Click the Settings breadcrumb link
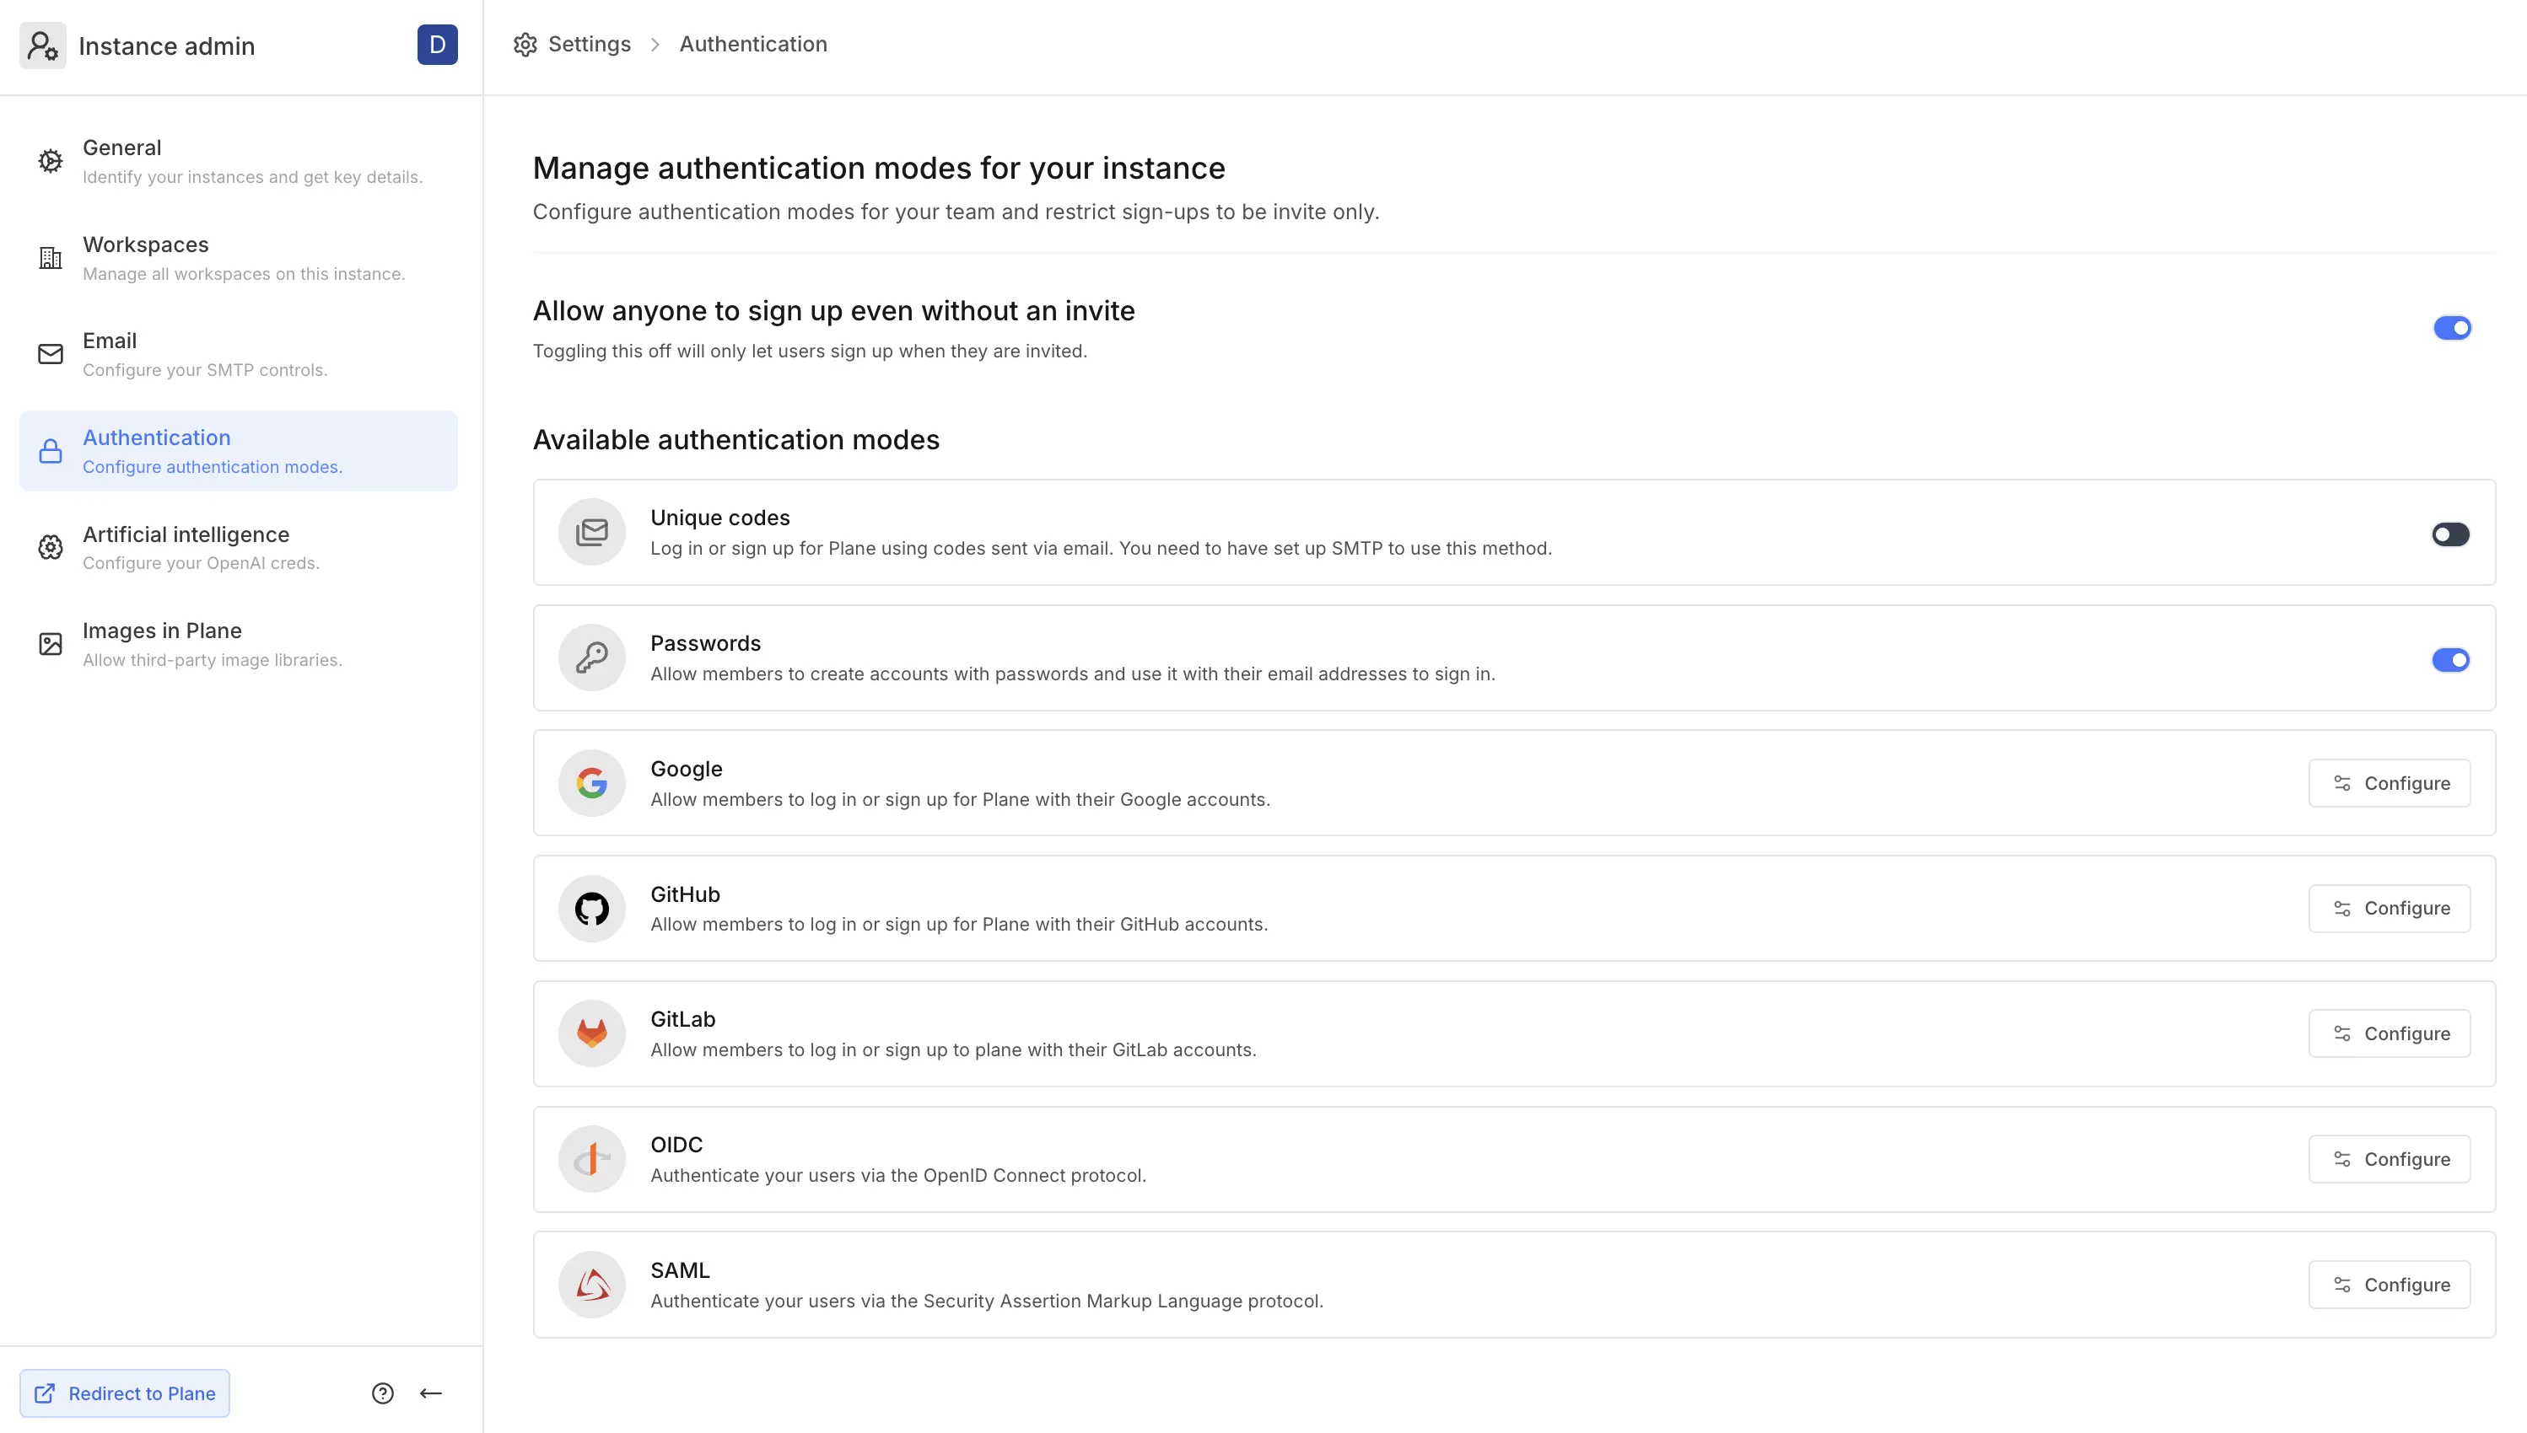This screenshot has width=2527, height=1433. coord(589,45)
